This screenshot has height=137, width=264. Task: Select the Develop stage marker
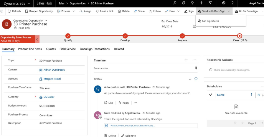(x=125, y=36)
